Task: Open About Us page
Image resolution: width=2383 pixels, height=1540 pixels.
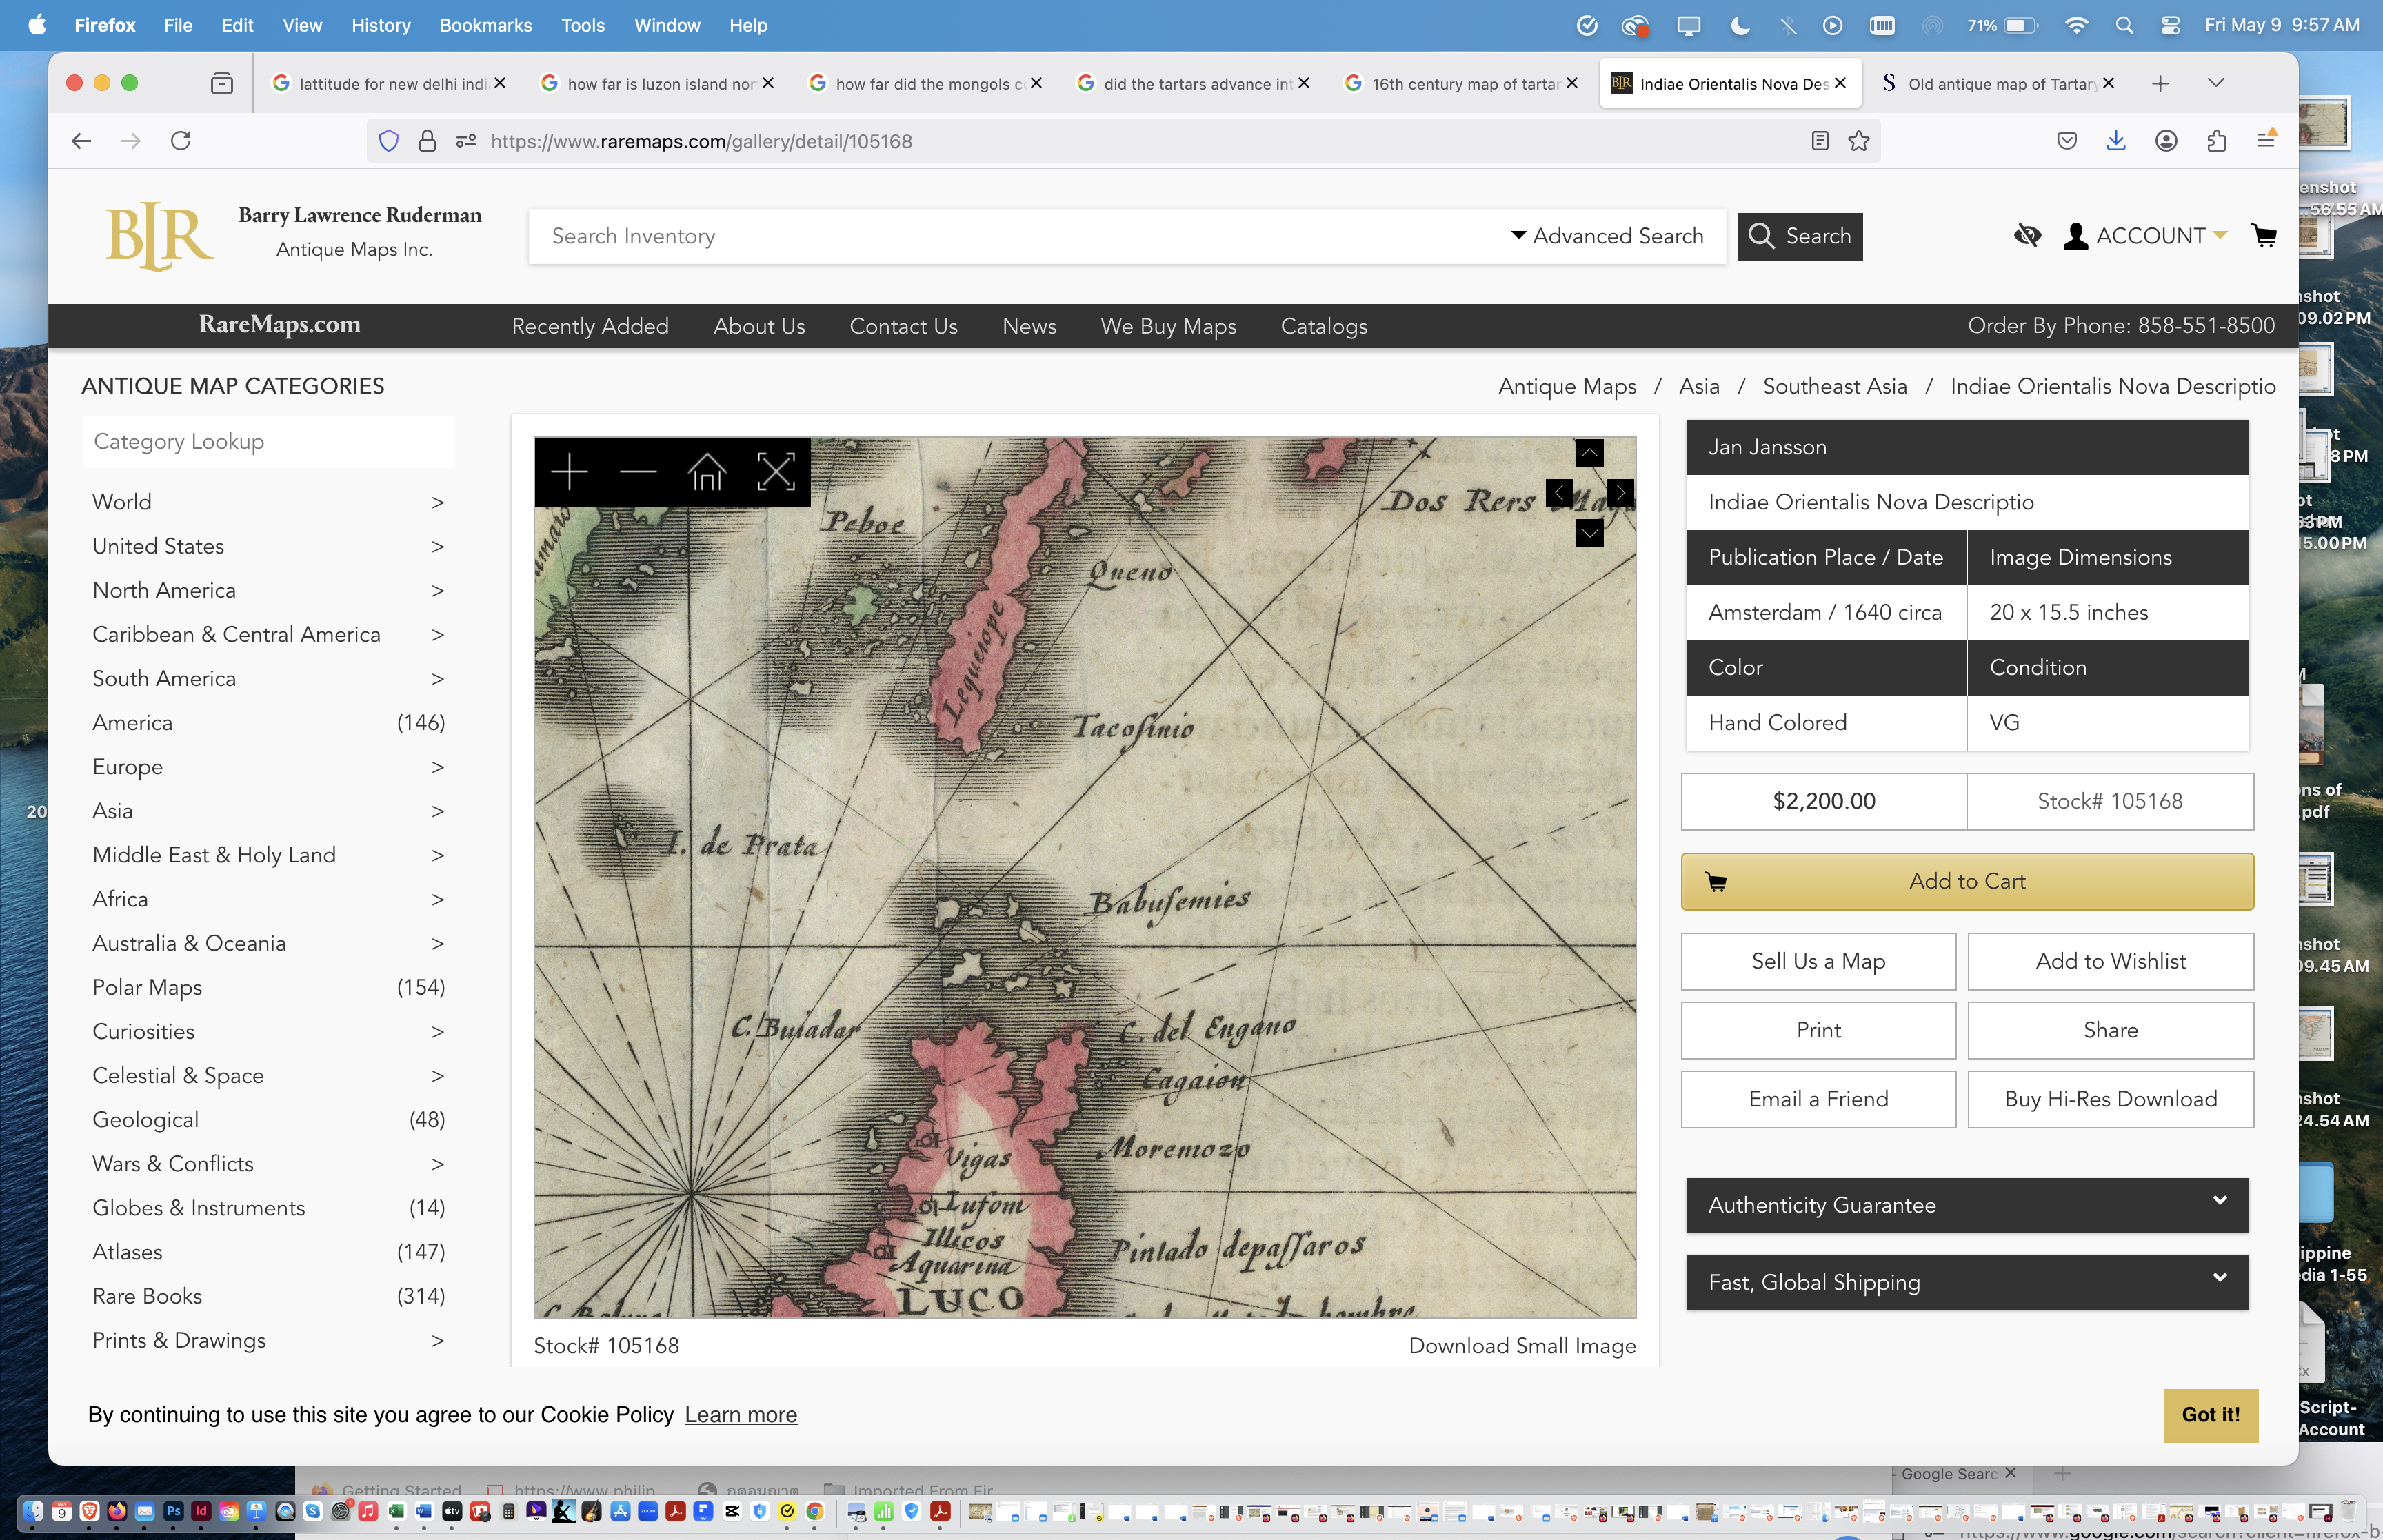Action: pos(759,326)
